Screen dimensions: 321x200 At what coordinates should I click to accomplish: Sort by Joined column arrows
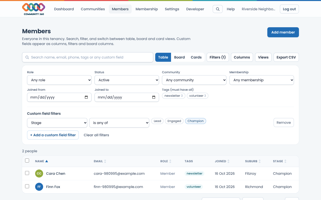(228, 161)
